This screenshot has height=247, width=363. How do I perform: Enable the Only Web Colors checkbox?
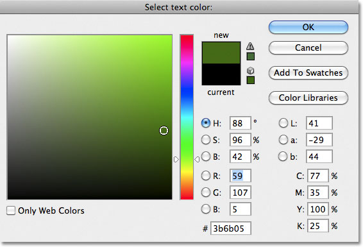tap(11, 210)
